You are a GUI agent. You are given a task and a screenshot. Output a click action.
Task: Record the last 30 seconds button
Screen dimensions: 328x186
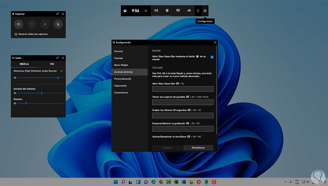(32, 24)
